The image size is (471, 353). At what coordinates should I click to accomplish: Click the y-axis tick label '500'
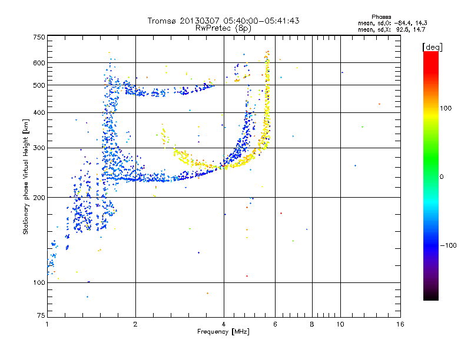tap(39, 85)
